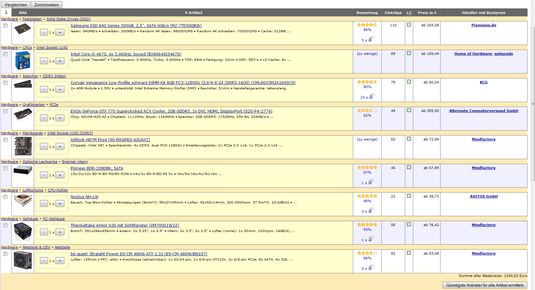
Task: Tick the Noctua NH-L9i checkbox
Action: pos(6,197)
